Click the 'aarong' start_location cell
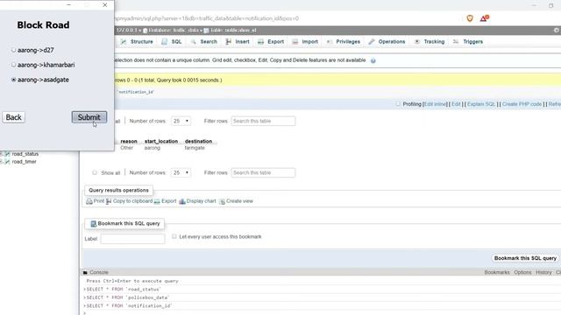This screenshot has height=315, width=561. [153, 148]
